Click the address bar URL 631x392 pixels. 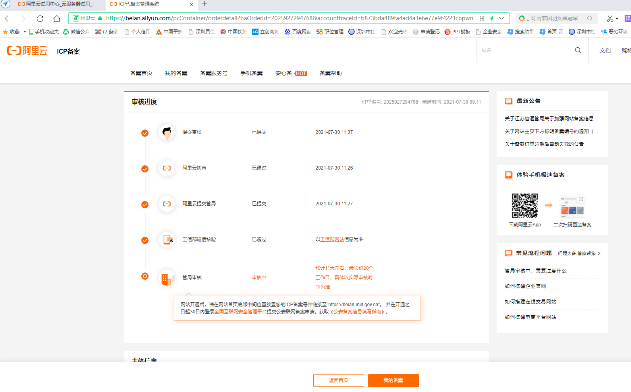click(x=289, y=18)
